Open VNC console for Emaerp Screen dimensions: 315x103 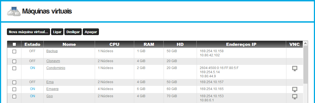click(x=294, y=89)
